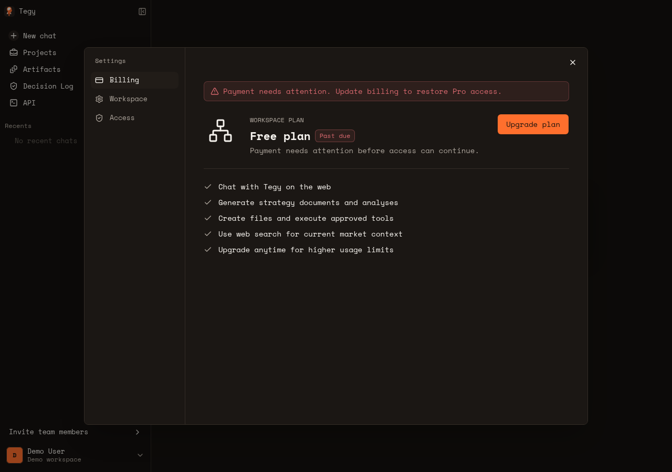
Task: Expand the Demo User account dropdown chevron
Action: pyautogui.click(x=140, y=455)
